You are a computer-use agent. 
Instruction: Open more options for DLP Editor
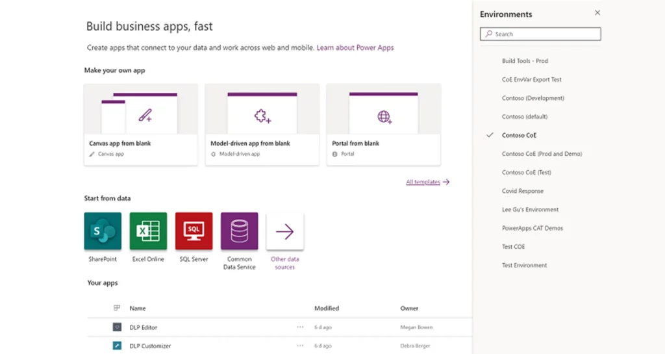(x=300, y=327)
